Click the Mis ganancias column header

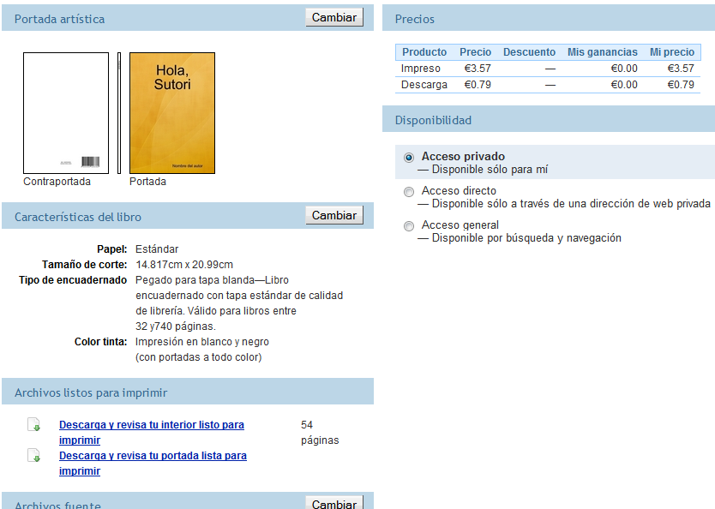pyautogui.click(x=602, y=52)
